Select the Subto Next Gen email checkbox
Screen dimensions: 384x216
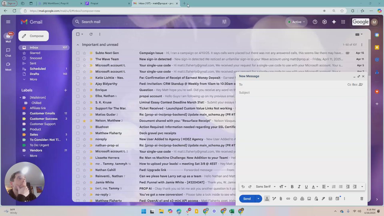[x=78, y=53]
